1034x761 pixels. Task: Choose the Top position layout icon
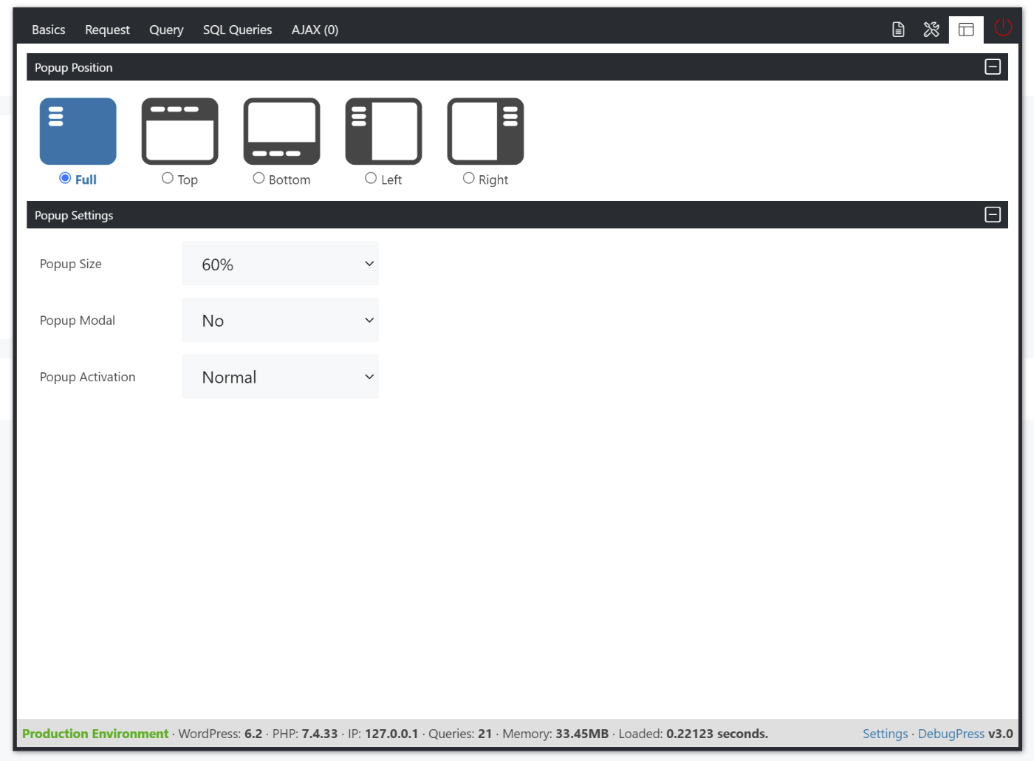coord(179,132)
